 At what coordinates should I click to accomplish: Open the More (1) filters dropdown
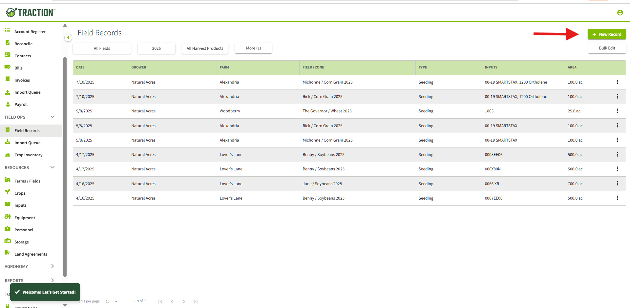click(253, 48)
